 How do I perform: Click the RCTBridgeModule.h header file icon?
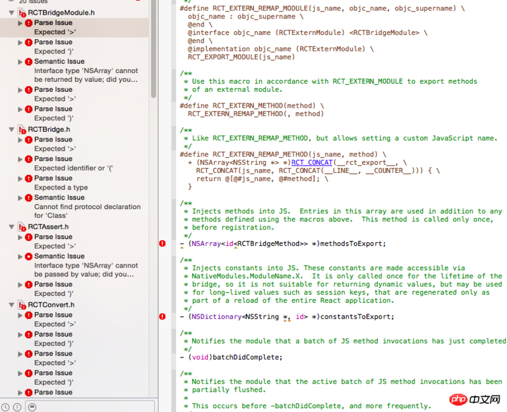pyautogui.click(x=22, y=13)
